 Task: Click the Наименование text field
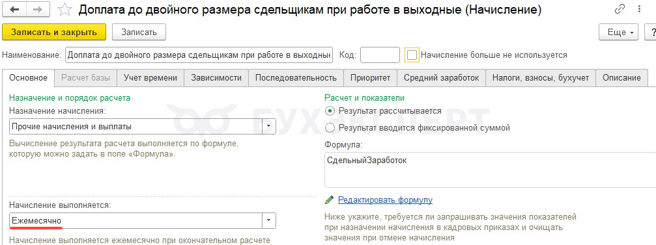(199, 55)
